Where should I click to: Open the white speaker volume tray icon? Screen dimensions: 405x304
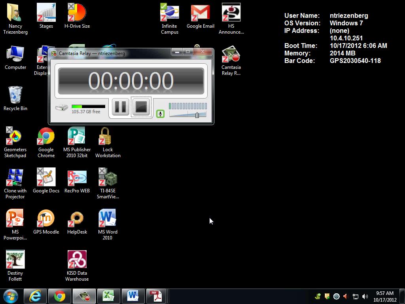[x=365, y=296]
